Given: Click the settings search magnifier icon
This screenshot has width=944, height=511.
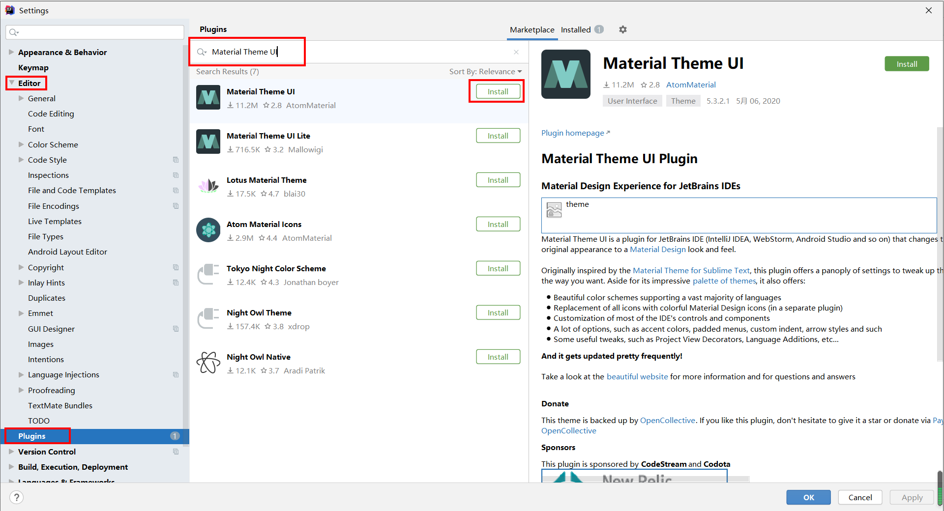Looking at the screenshot, I should pyautogui.click(x=14, y=32).
